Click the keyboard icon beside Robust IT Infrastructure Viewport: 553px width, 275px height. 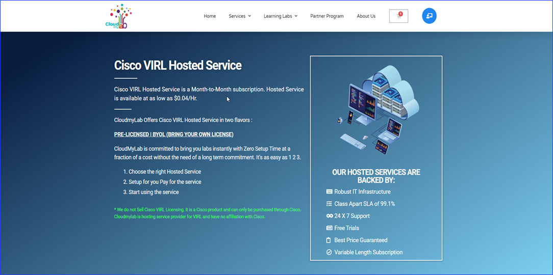(x=330, y=192)
